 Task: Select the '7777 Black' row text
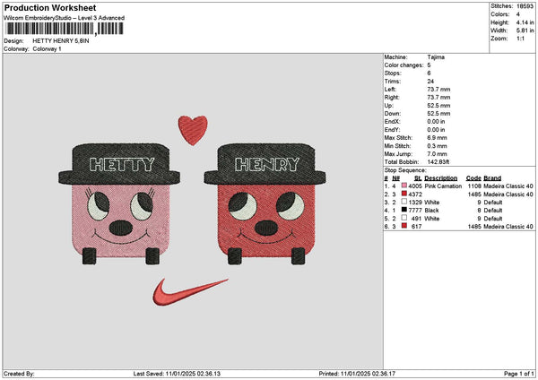tap(423, 211)
